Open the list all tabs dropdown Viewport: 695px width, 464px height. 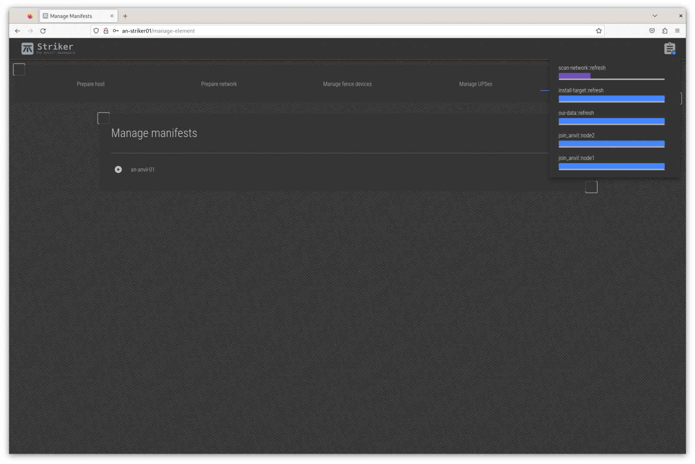coord(655,16)
